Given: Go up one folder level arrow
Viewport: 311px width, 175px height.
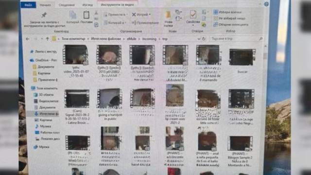Looking at the screenshot, I should pyautogui.click(x=47, y=39).
